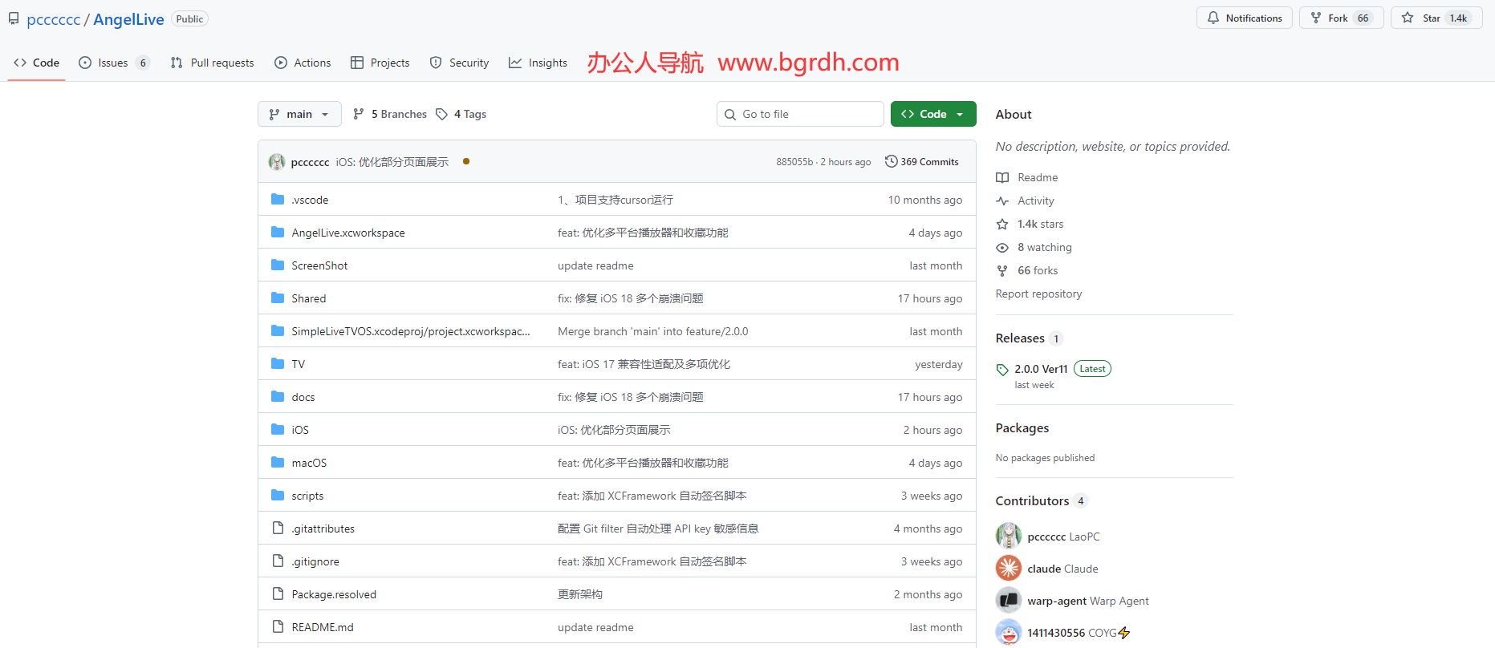The width and height of the screenshot is (1495, 648).
Task: Click the fork icon beside 66 forks
Action: [x=1002, y=270]
